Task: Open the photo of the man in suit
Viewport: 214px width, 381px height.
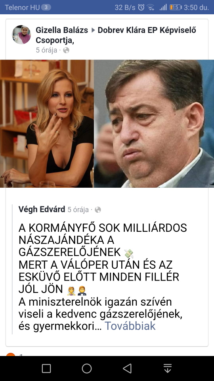Action: [154, 124]
